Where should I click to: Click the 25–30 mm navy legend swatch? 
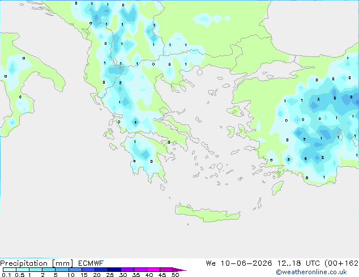(114, 270)
